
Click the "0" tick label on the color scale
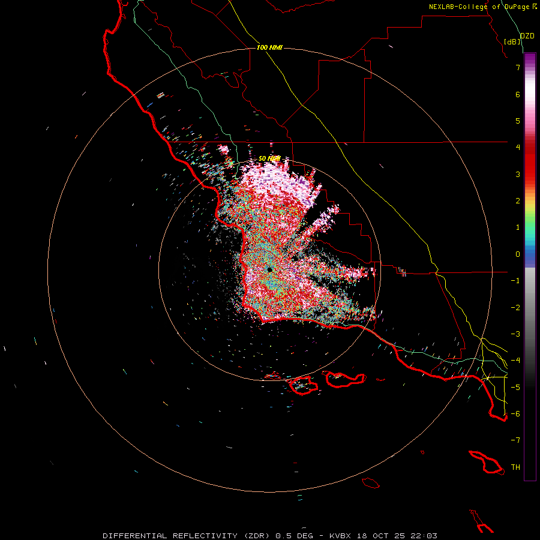point(518,254)
